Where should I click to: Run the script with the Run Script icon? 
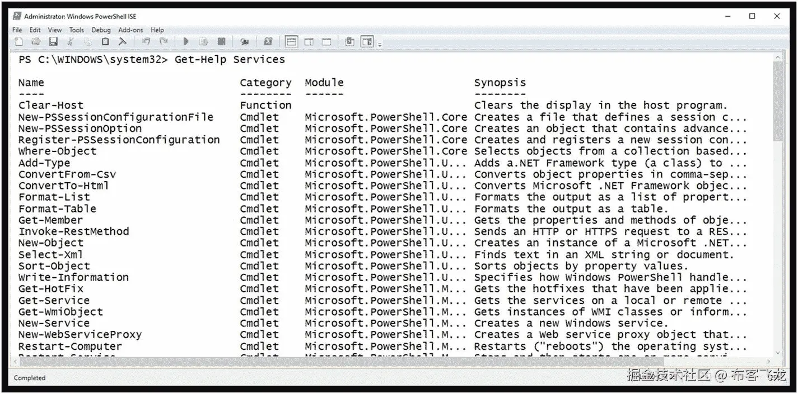(x=185, y=41)
